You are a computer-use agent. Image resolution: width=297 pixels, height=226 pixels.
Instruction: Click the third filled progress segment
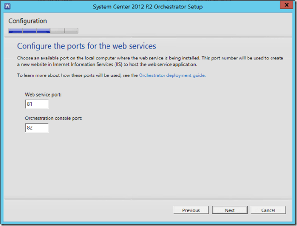(x=43, y=31)
